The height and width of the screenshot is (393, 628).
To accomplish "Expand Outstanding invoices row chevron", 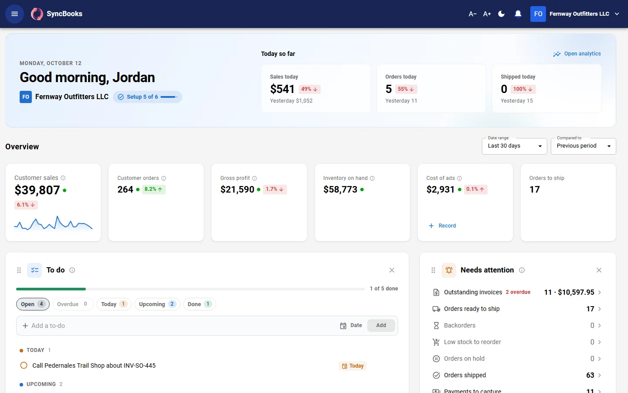I will click(x=600, y=293).
